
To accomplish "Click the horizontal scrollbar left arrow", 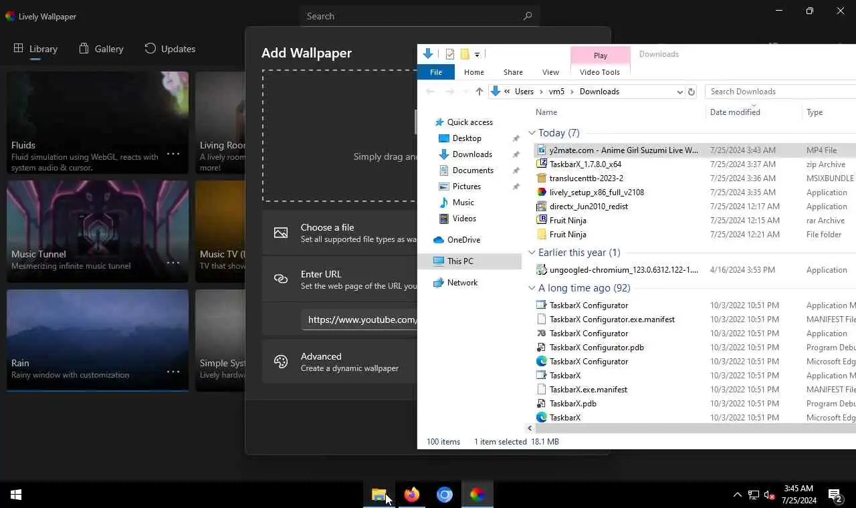I will [x=530, y=428].
